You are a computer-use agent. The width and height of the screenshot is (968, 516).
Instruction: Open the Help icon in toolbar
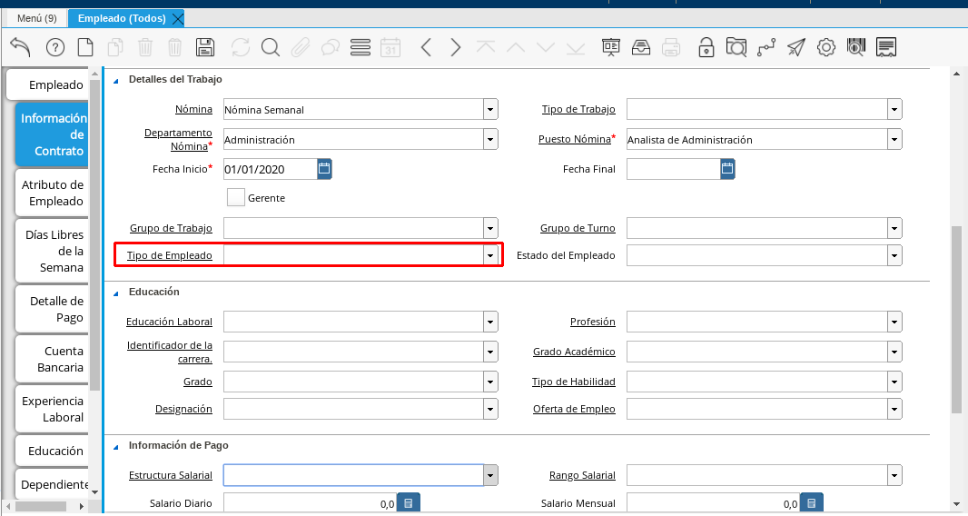(55, 47)
